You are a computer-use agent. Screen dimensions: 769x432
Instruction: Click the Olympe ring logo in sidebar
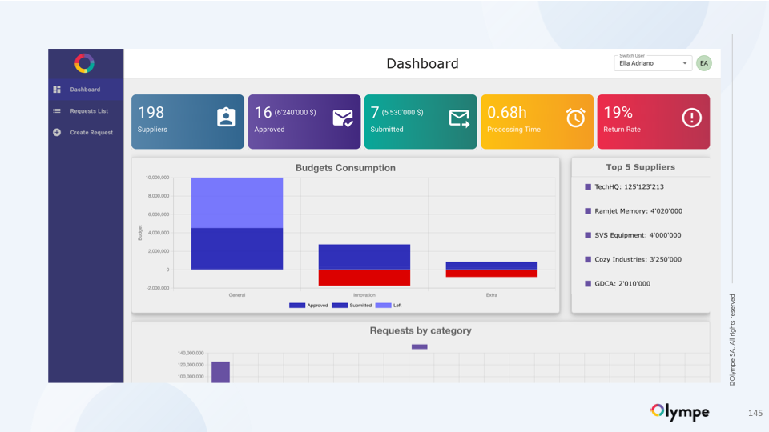click(x=84, y=63)
